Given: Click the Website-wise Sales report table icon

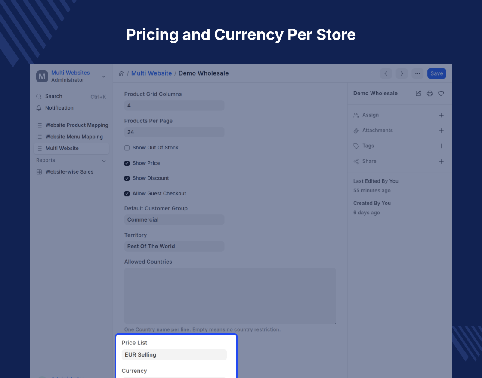Looking at the screenshot, I should [39, 172].
